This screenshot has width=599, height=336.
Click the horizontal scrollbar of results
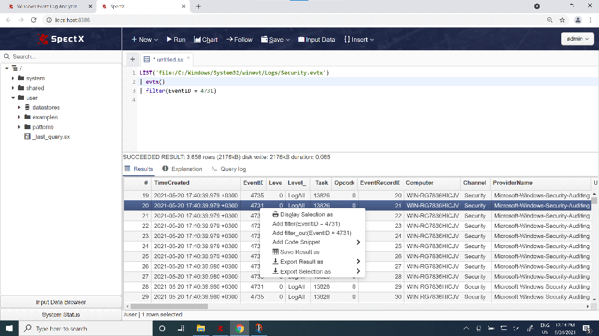point(170,306)
